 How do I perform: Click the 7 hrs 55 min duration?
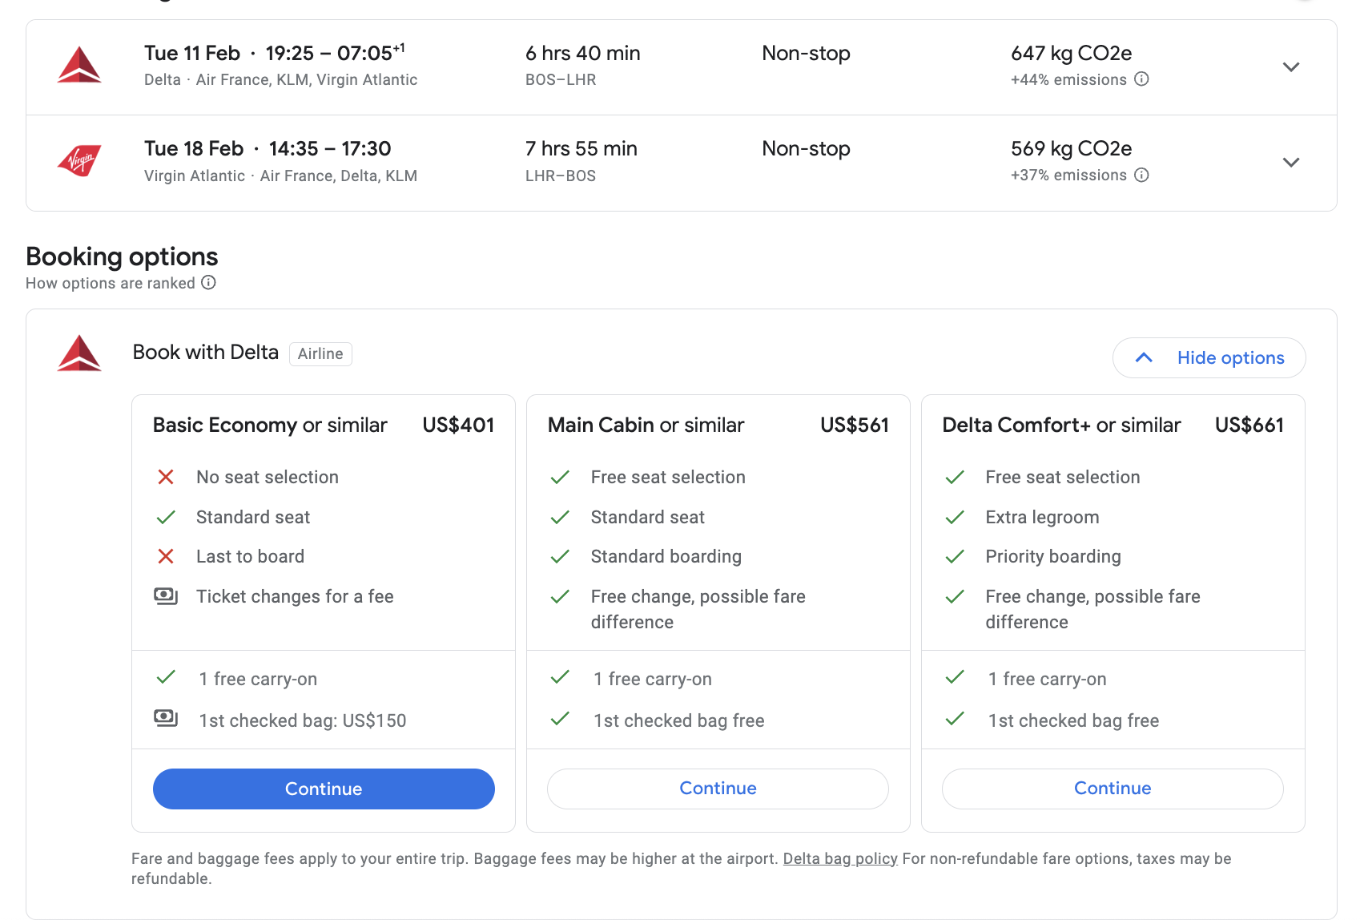pyautogui.click(x=581, y=148)
